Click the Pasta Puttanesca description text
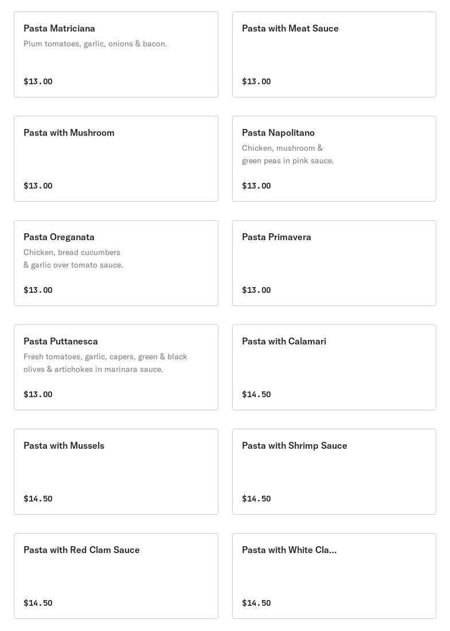 point(105,363)
